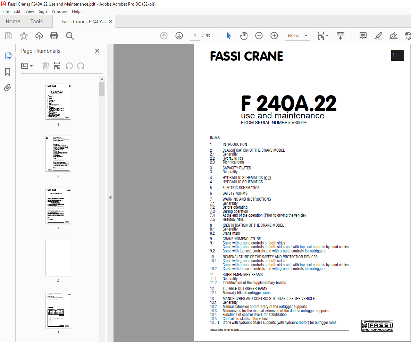
Task: Click the insert pages thumbnail icon
Action: click(57, 66)
